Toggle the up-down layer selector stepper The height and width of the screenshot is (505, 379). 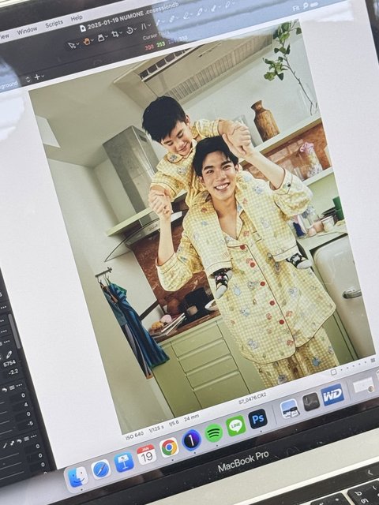point(28,79)
